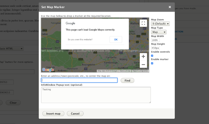Edit the Map Height field

coord(155,48)
